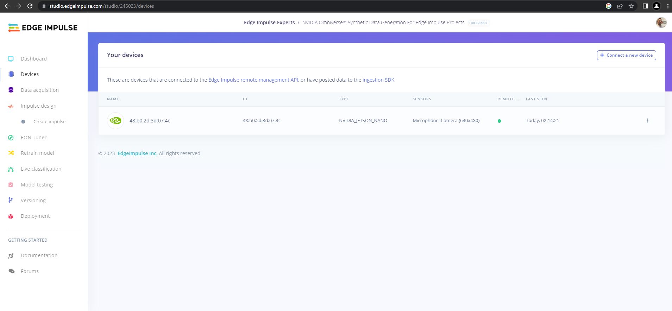Bookmark this page with the star icon
The width and height of the screenshot is (672, 311).
(x=631, y=6)
